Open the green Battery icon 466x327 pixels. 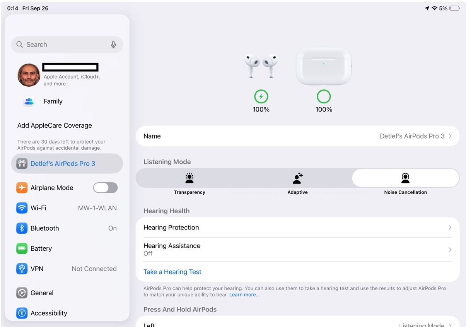click(x=22, y=248)
